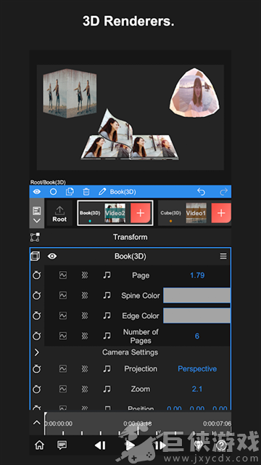Image resolution: width=261 pixels, height=465 pixels.
Task: Click wiggle icon for Number of Pages
Action: coord(85,336)
